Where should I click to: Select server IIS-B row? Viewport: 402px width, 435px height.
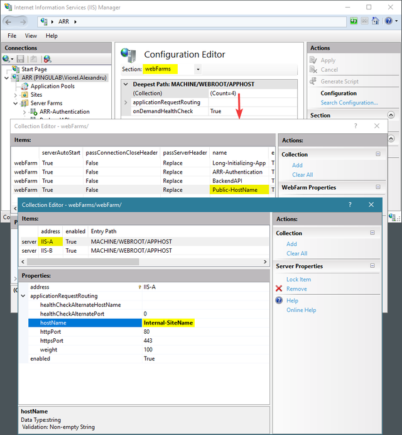(144, 251)
